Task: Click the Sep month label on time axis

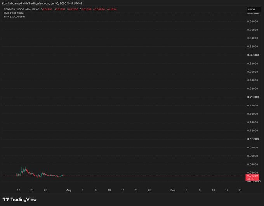Action: [x=173, y=190]
